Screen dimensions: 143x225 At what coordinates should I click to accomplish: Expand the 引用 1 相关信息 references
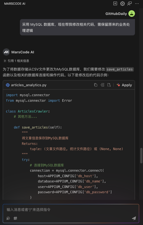click(16, 61)
